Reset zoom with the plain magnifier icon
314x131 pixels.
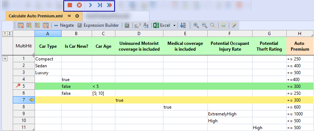coord(213,25)
